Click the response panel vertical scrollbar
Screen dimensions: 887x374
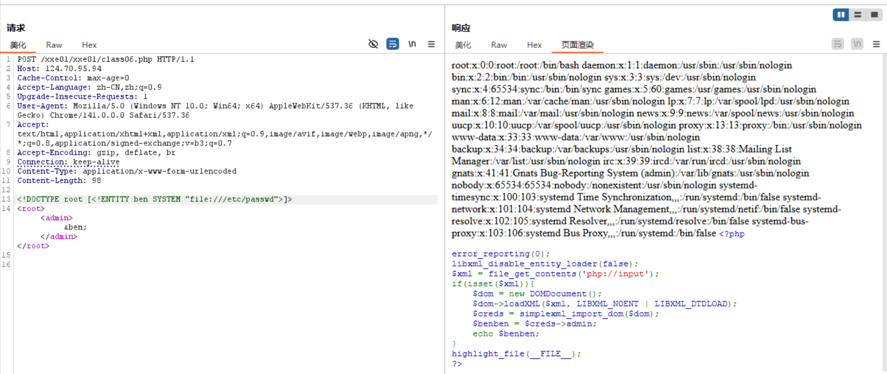coord(884,212)
